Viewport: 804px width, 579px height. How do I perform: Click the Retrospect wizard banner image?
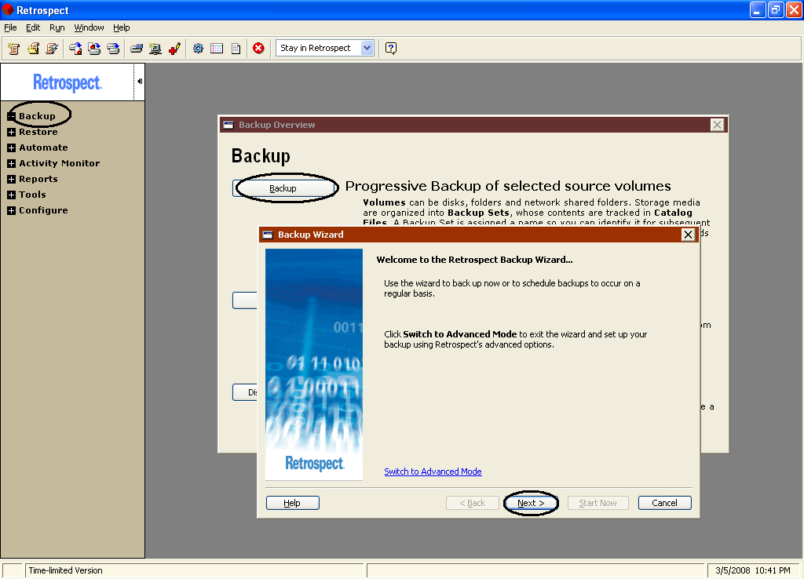pos(314,364)
